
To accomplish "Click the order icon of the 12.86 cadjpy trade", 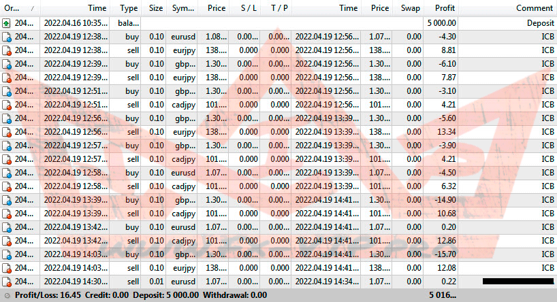I will click(7, 240).
